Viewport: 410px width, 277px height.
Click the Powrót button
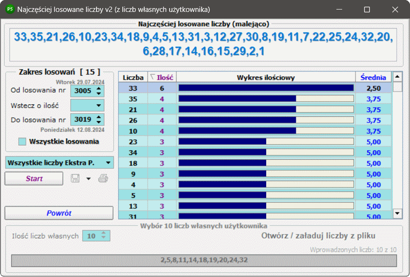(59, 213)
